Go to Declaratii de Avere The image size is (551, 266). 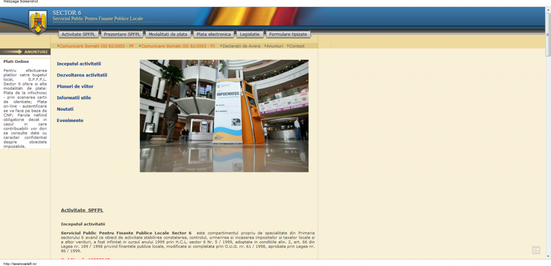pos(241,46)
